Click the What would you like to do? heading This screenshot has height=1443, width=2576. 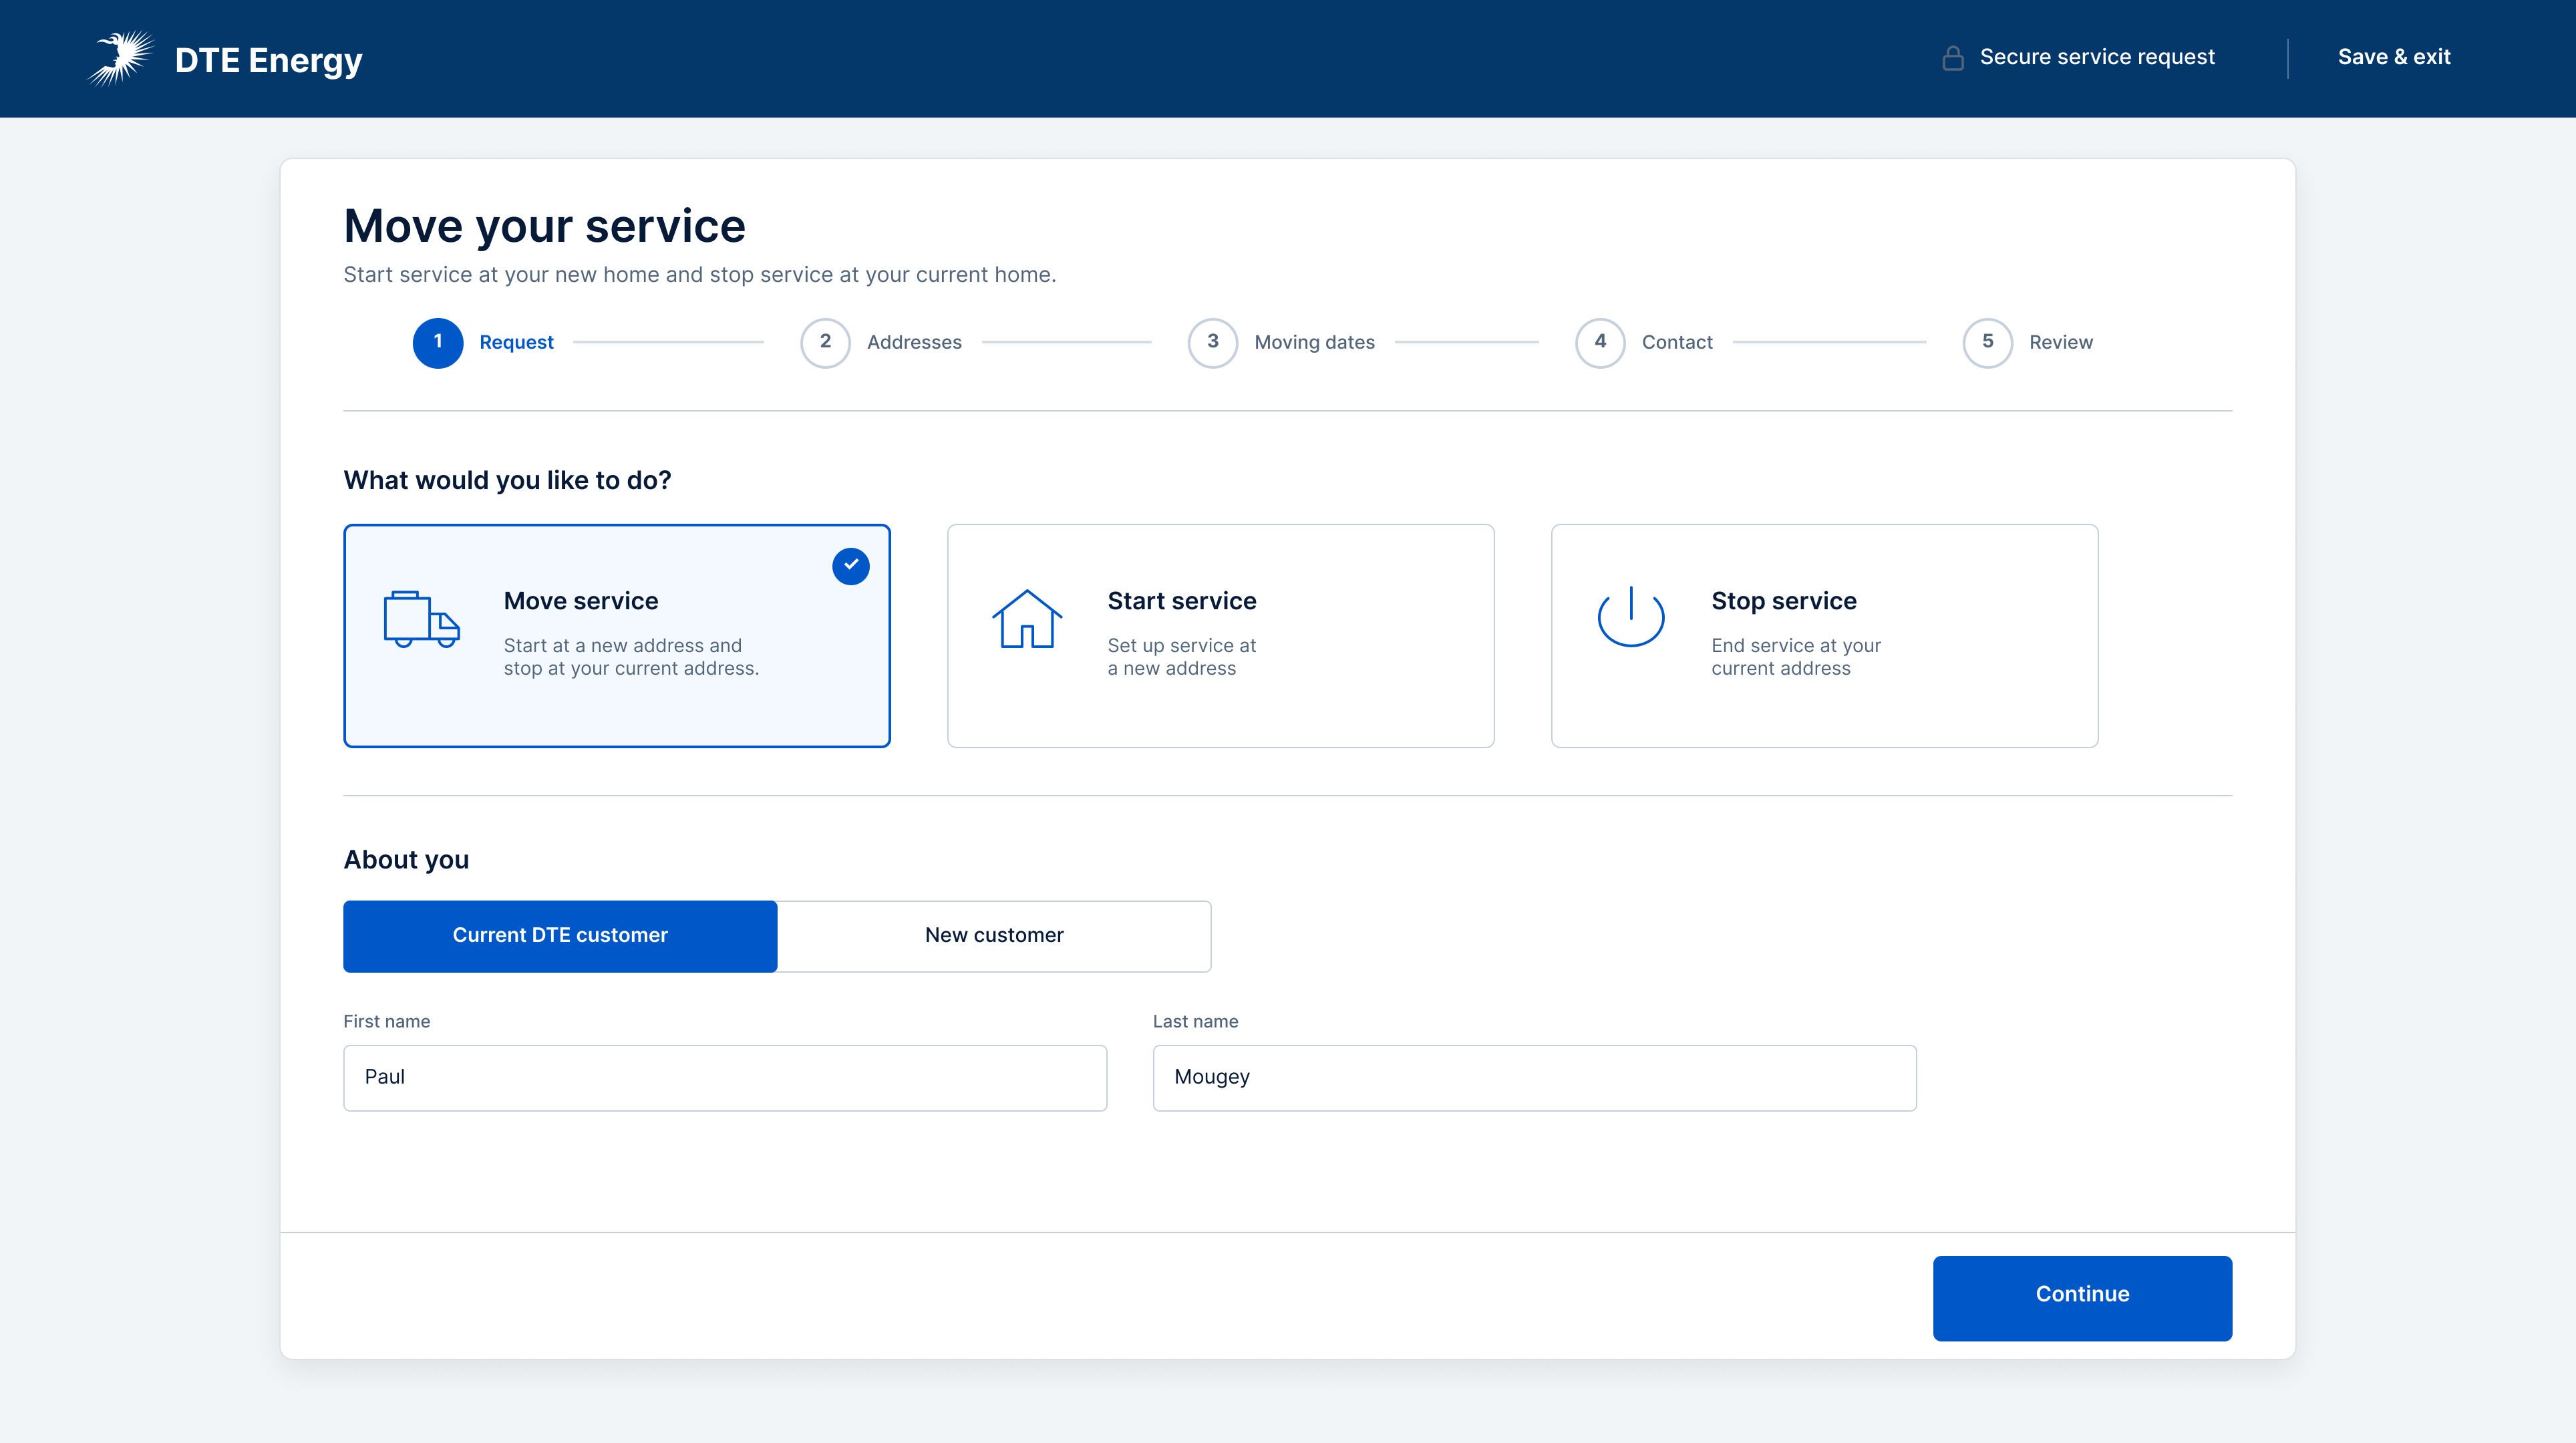coord(507,481)
